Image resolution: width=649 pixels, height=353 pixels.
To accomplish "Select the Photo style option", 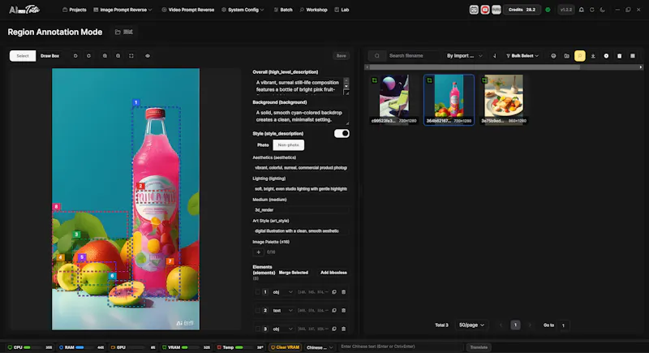I will point(263,144).
